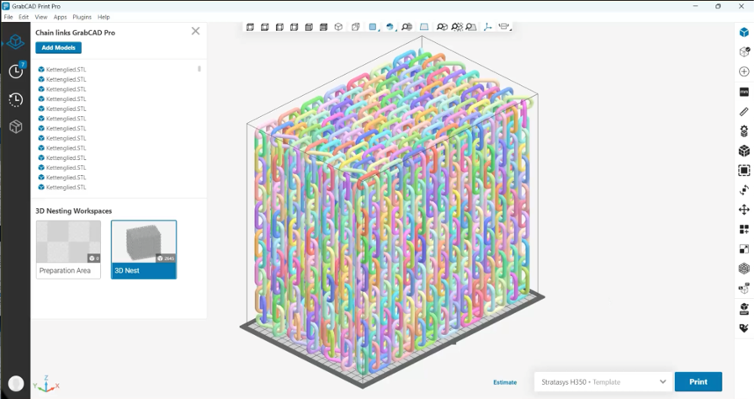Image resolution: width=754 pixels, height=399 pixels.
Task: Select the blue model view cube icon
Action: [x=744, y=32]
